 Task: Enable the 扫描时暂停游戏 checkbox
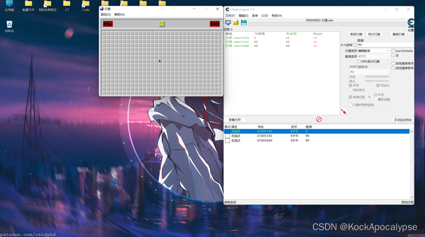(x=350, y=105)
